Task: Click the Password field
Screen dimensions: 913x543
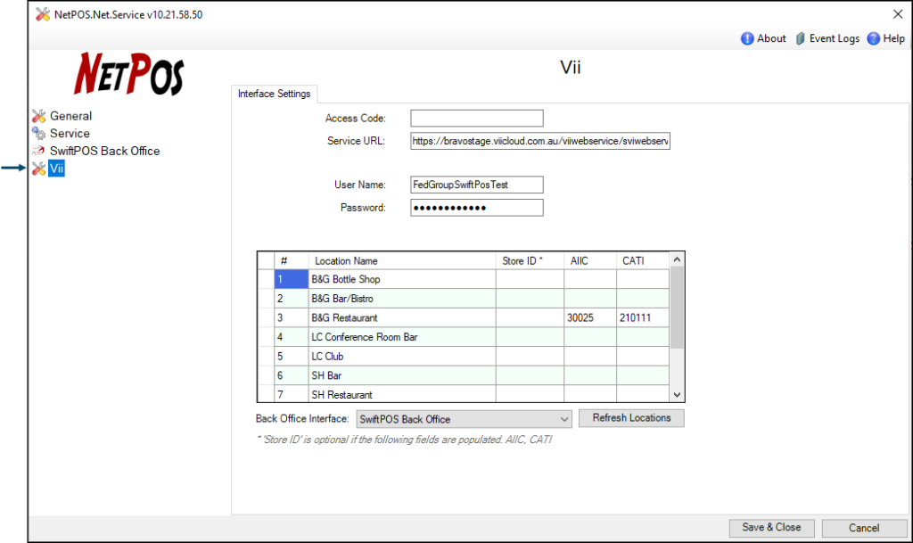Action: [477, 208]
